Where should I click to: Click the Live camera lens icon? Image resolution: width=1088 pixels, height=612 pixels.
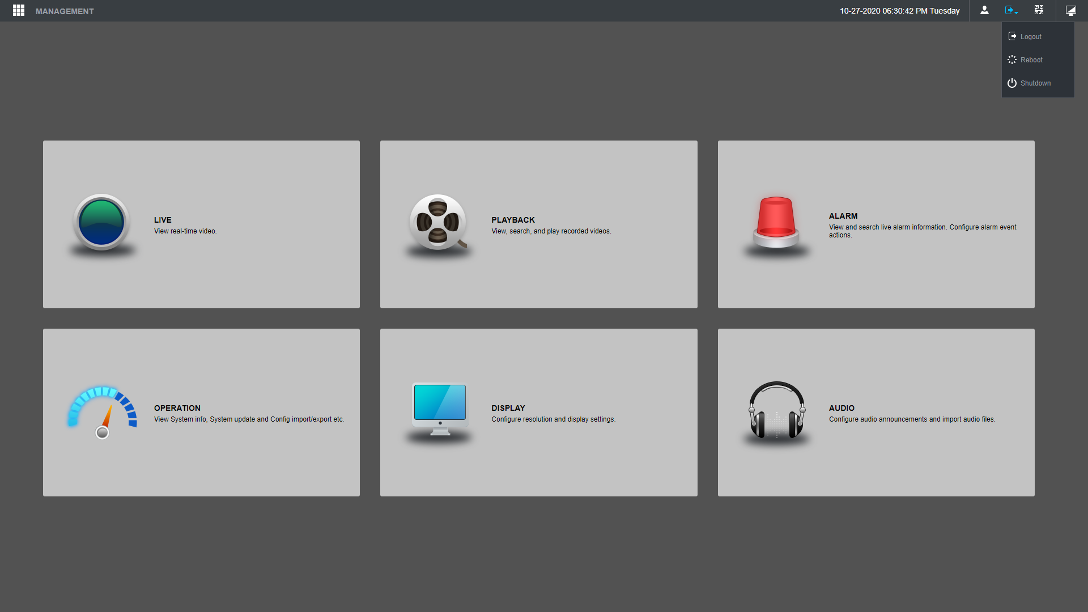102,223
